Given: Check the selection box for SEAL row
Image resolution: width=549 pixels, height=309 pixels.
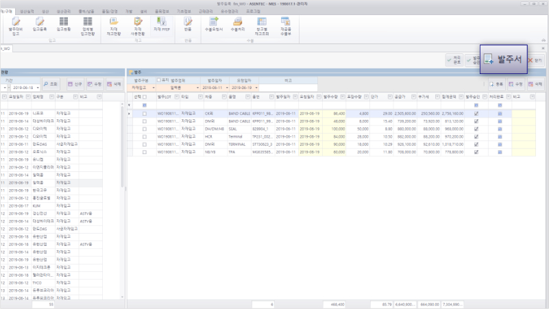Looking at the screenshot, I should (145, 129).
